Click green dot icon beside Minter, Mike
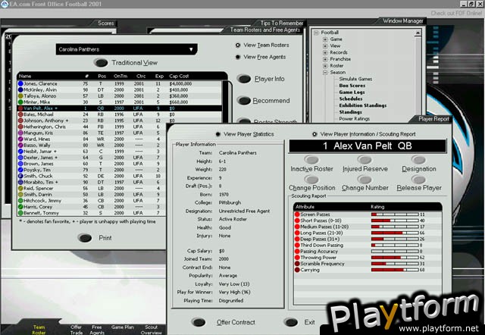The image size is (485, 335). pos(20,102)
